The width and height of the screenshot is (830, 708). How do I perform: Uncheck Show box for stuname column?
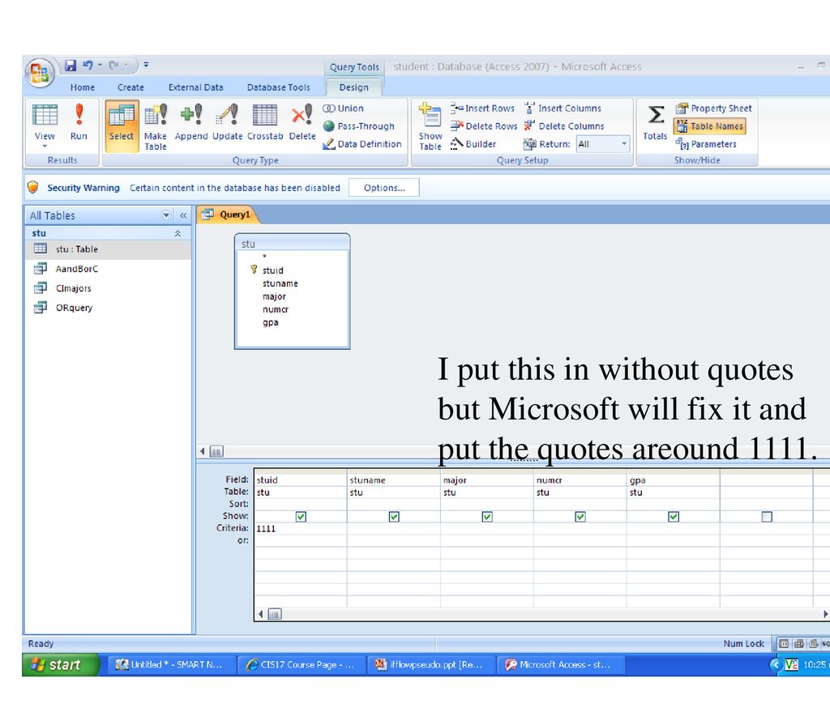point(394,517)
